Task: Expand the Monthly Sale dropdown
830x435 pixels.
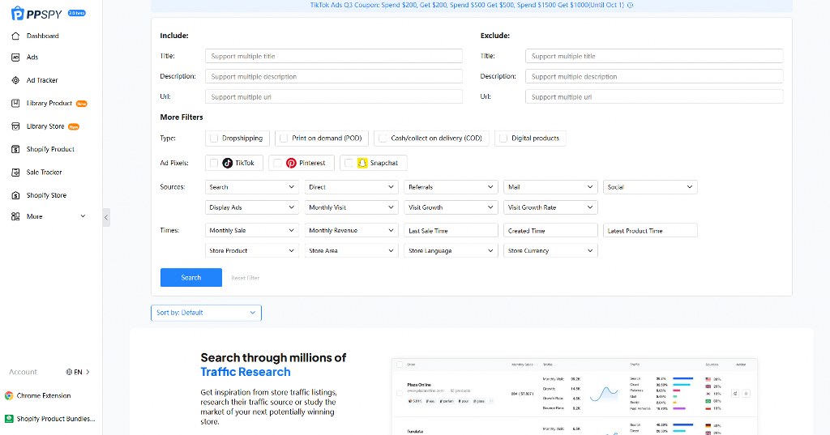Action: point(252,231)
